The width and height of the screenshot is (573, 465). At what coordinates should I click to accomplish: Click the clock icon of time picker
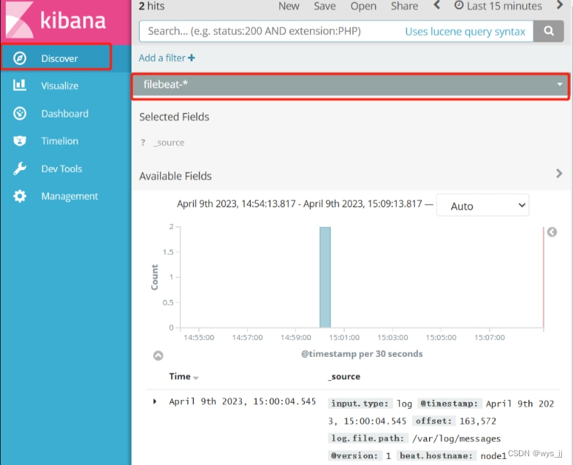click(459, 6)
